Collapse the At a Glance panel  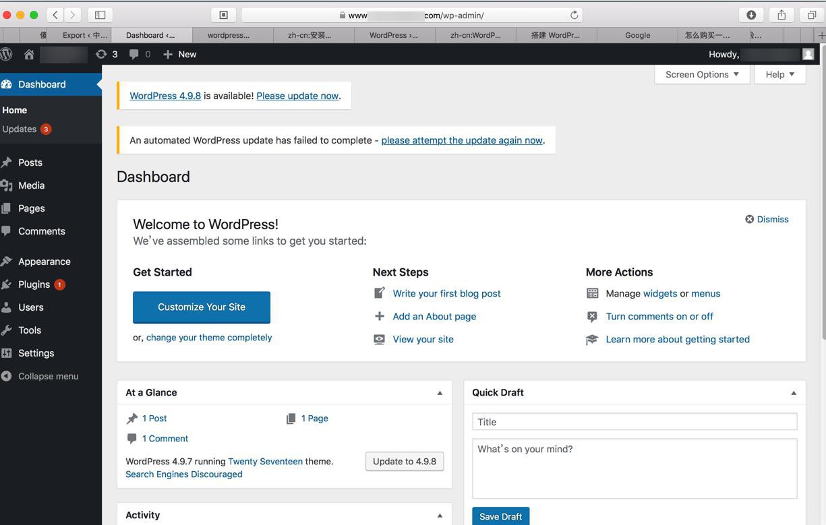click(440, 393)
